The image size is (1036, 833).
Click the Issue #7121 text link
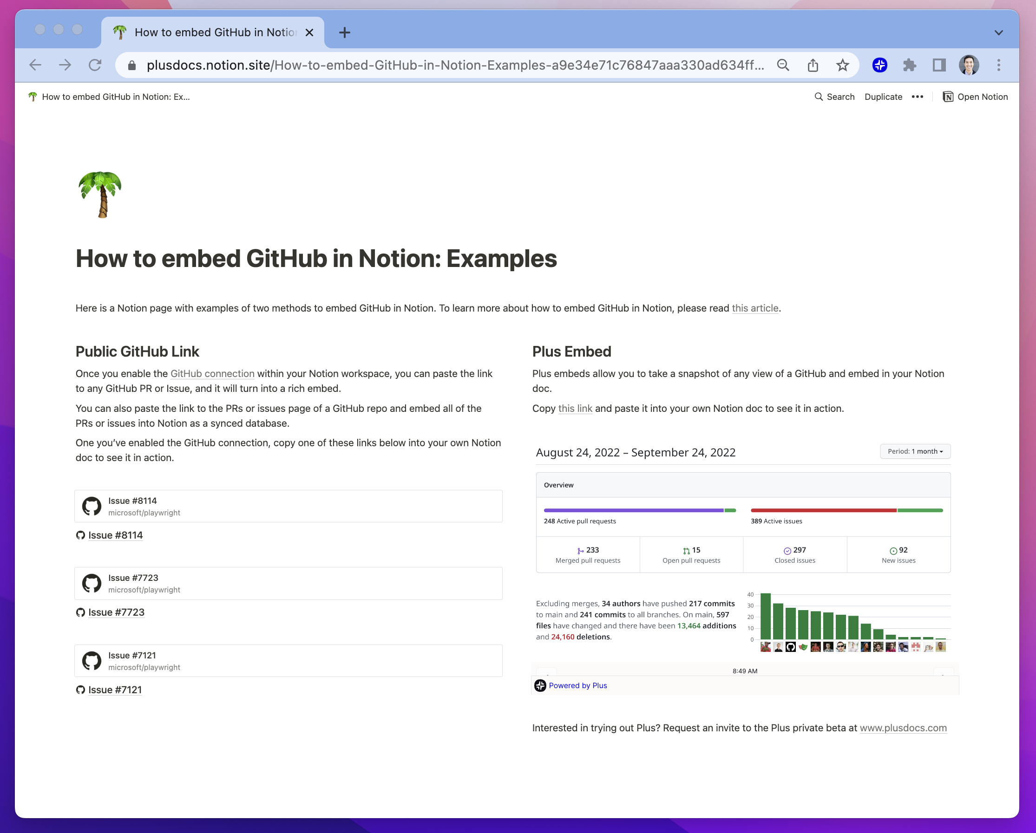pos(115,690)
